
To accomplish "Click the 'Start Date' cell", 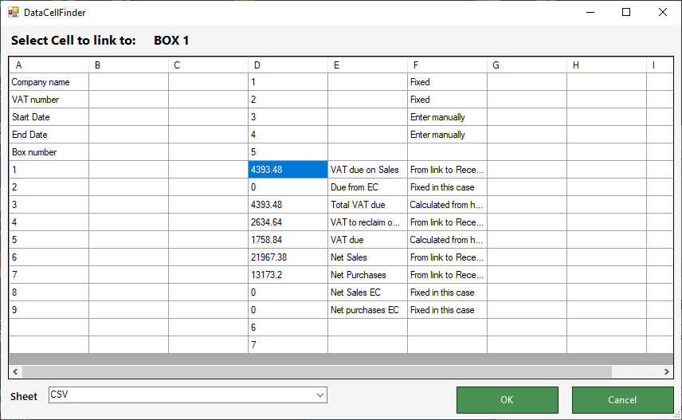I will [49, 117].
